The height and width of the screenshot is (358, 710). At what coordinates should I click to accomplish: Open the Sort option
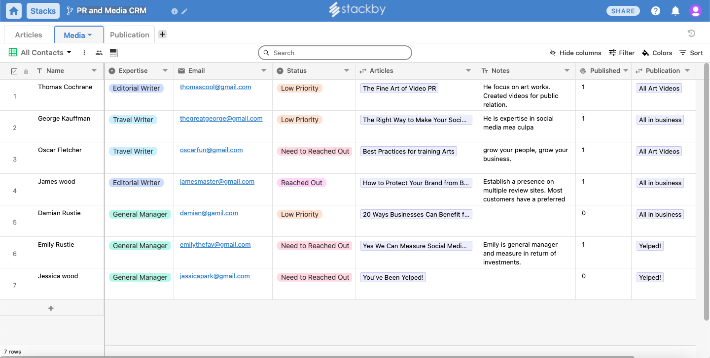(691, 53)
